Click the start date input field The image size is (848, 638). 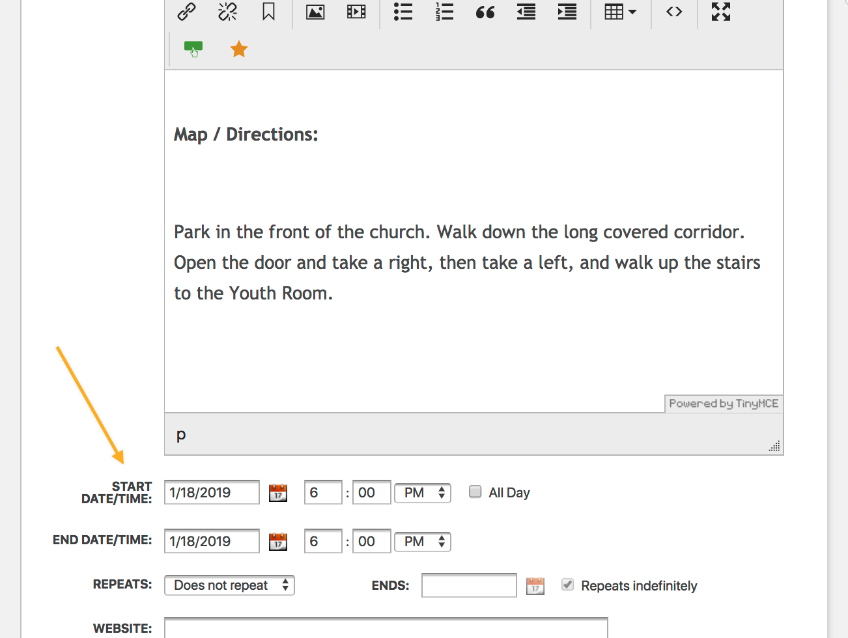point(212,492)
